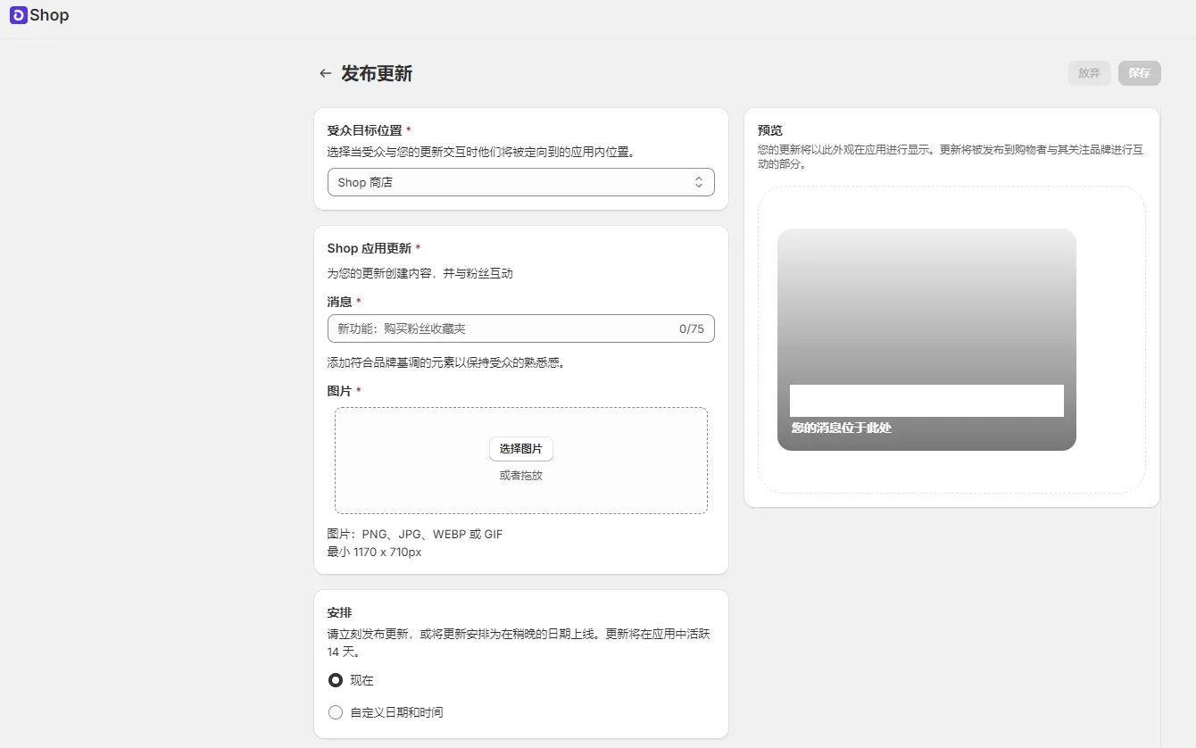
Task: Click the purple Shop bag logo icon
Action: point(18,15)
